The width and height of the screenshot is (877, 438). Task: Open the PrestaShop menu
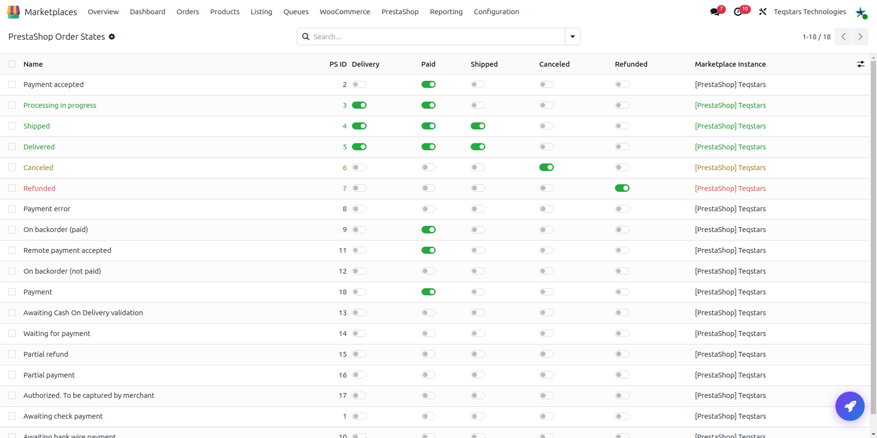click(400, 12)
